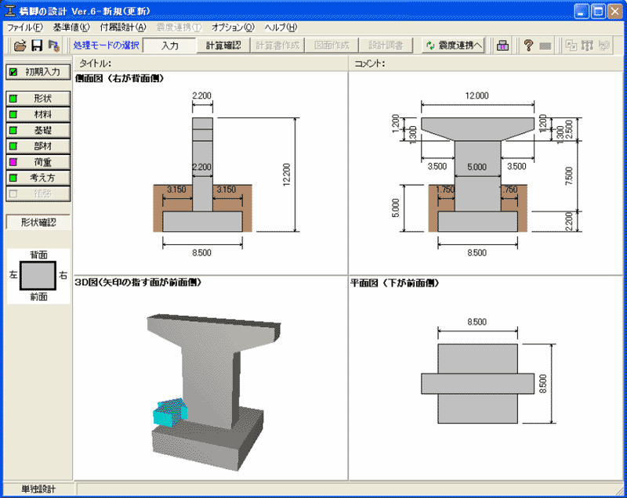Viewport: 627px width, 498px height.
Task: Click the open file folder icon
Action: tap(20, 45)
